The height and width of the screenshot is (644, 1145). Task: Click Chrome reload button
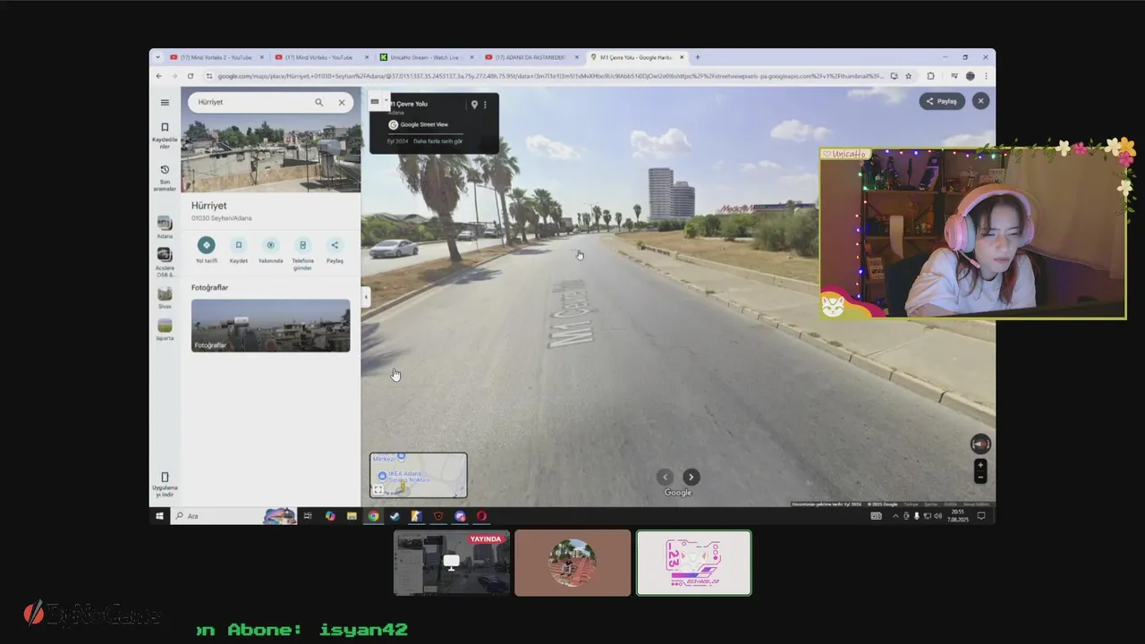coord(191,76)
